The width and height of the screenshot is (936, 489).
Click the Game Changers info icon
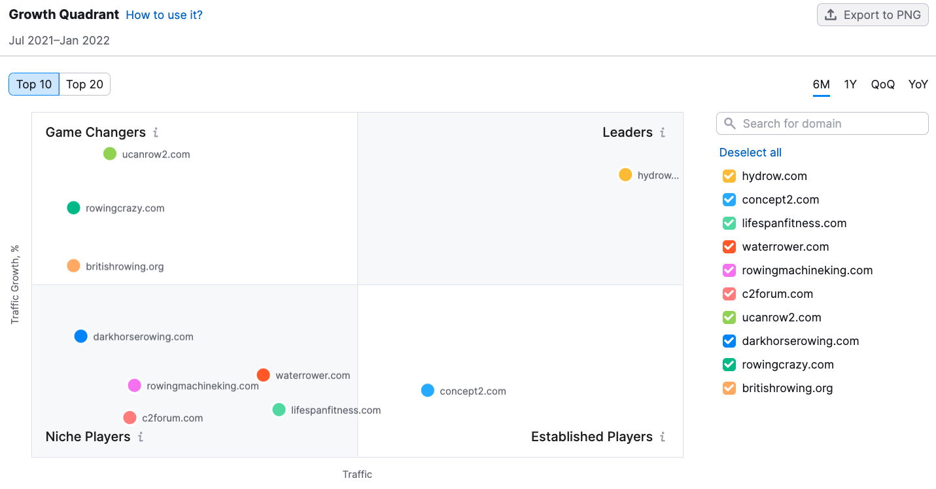pos(156,133)
